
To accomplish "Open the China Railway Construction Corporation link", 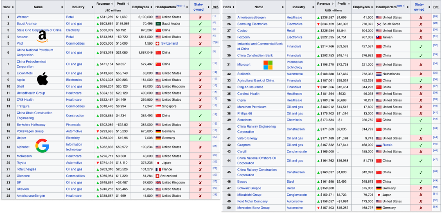I will [257, 172].
